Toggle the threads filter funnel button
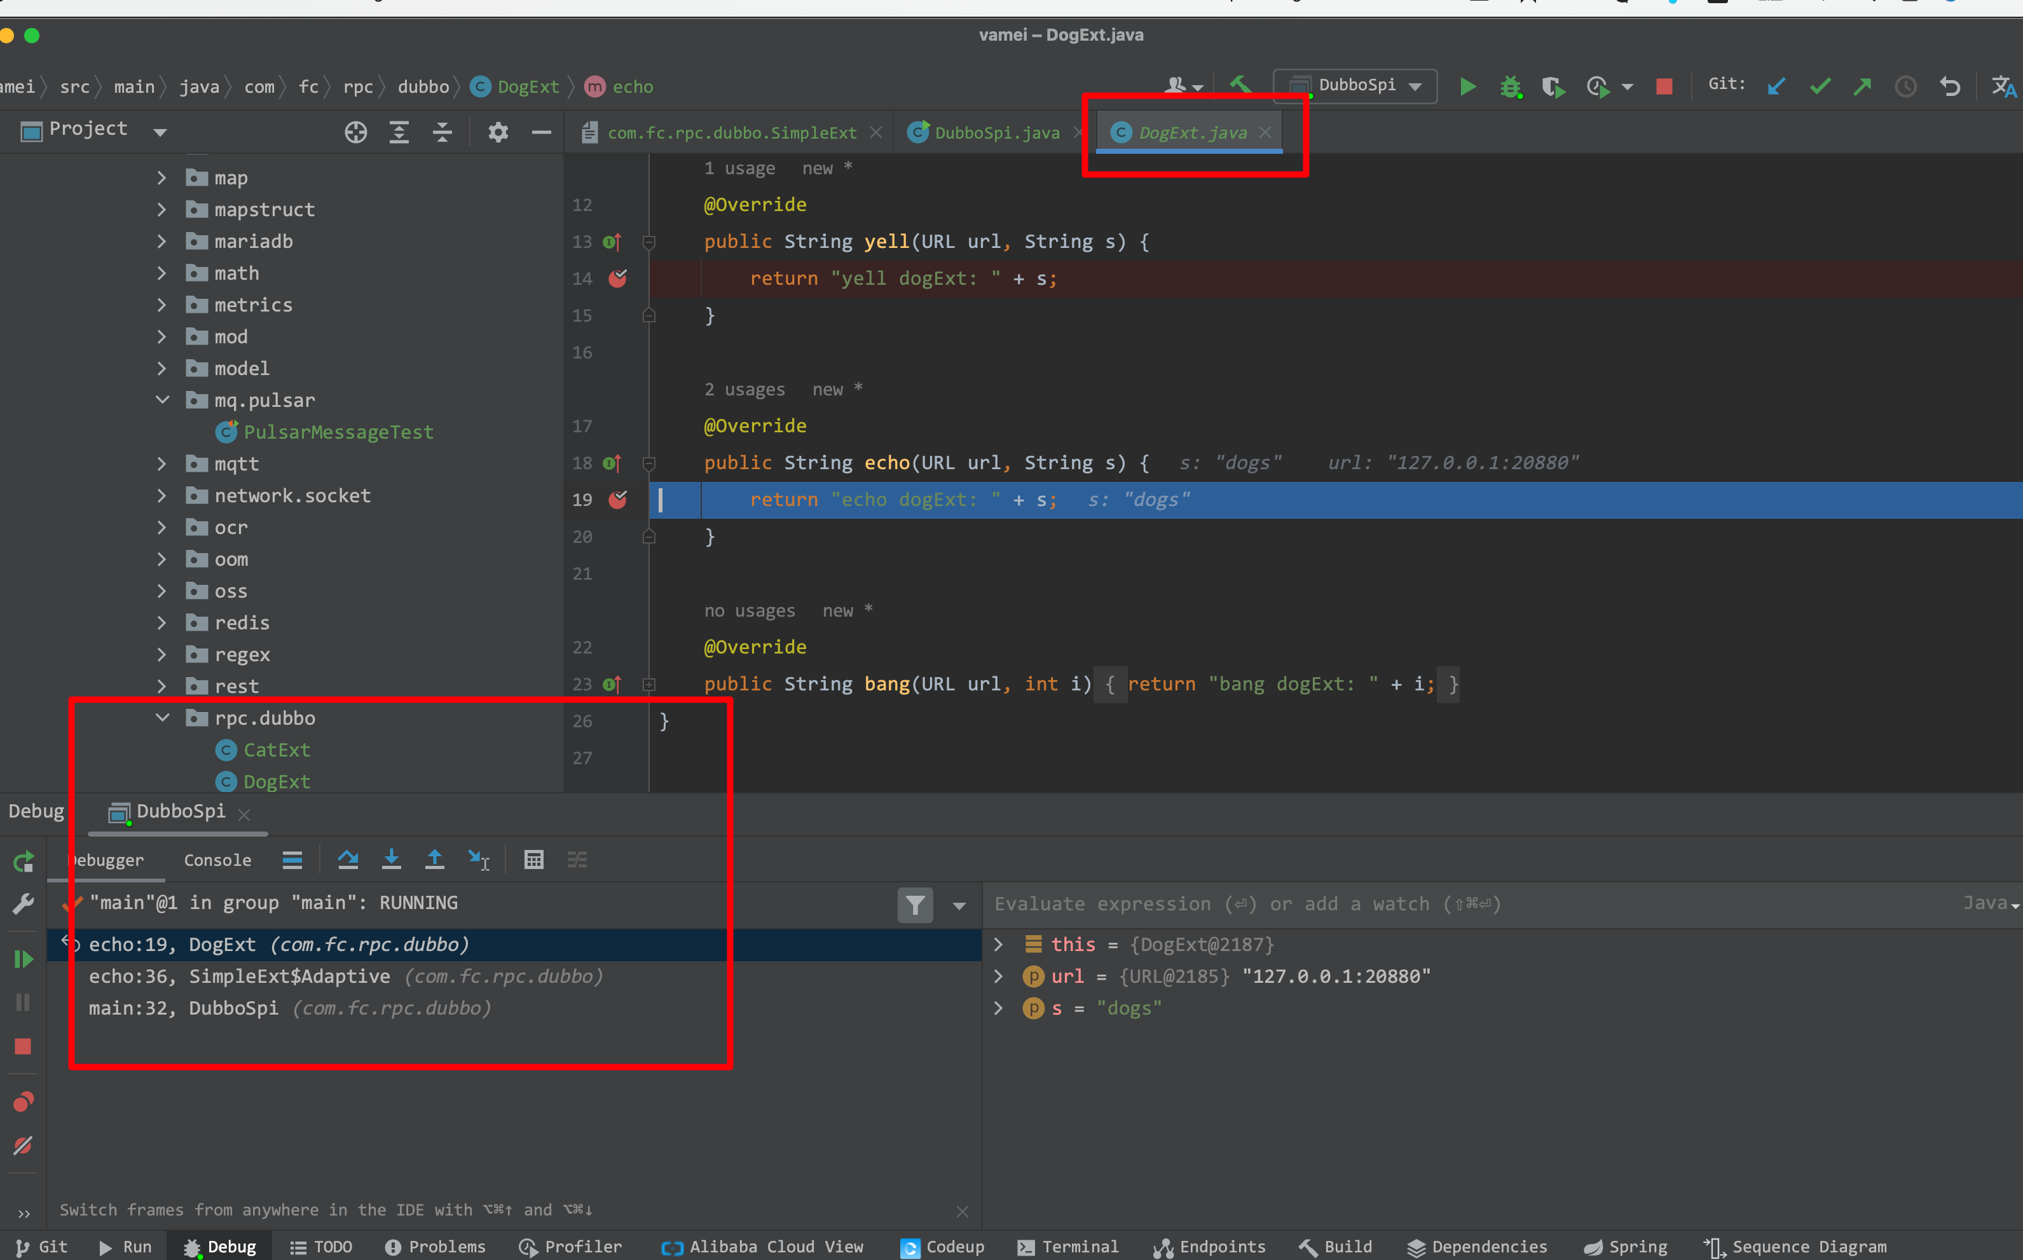The height and width of the screenshot is (1260, 2023). tap(915, 905)
